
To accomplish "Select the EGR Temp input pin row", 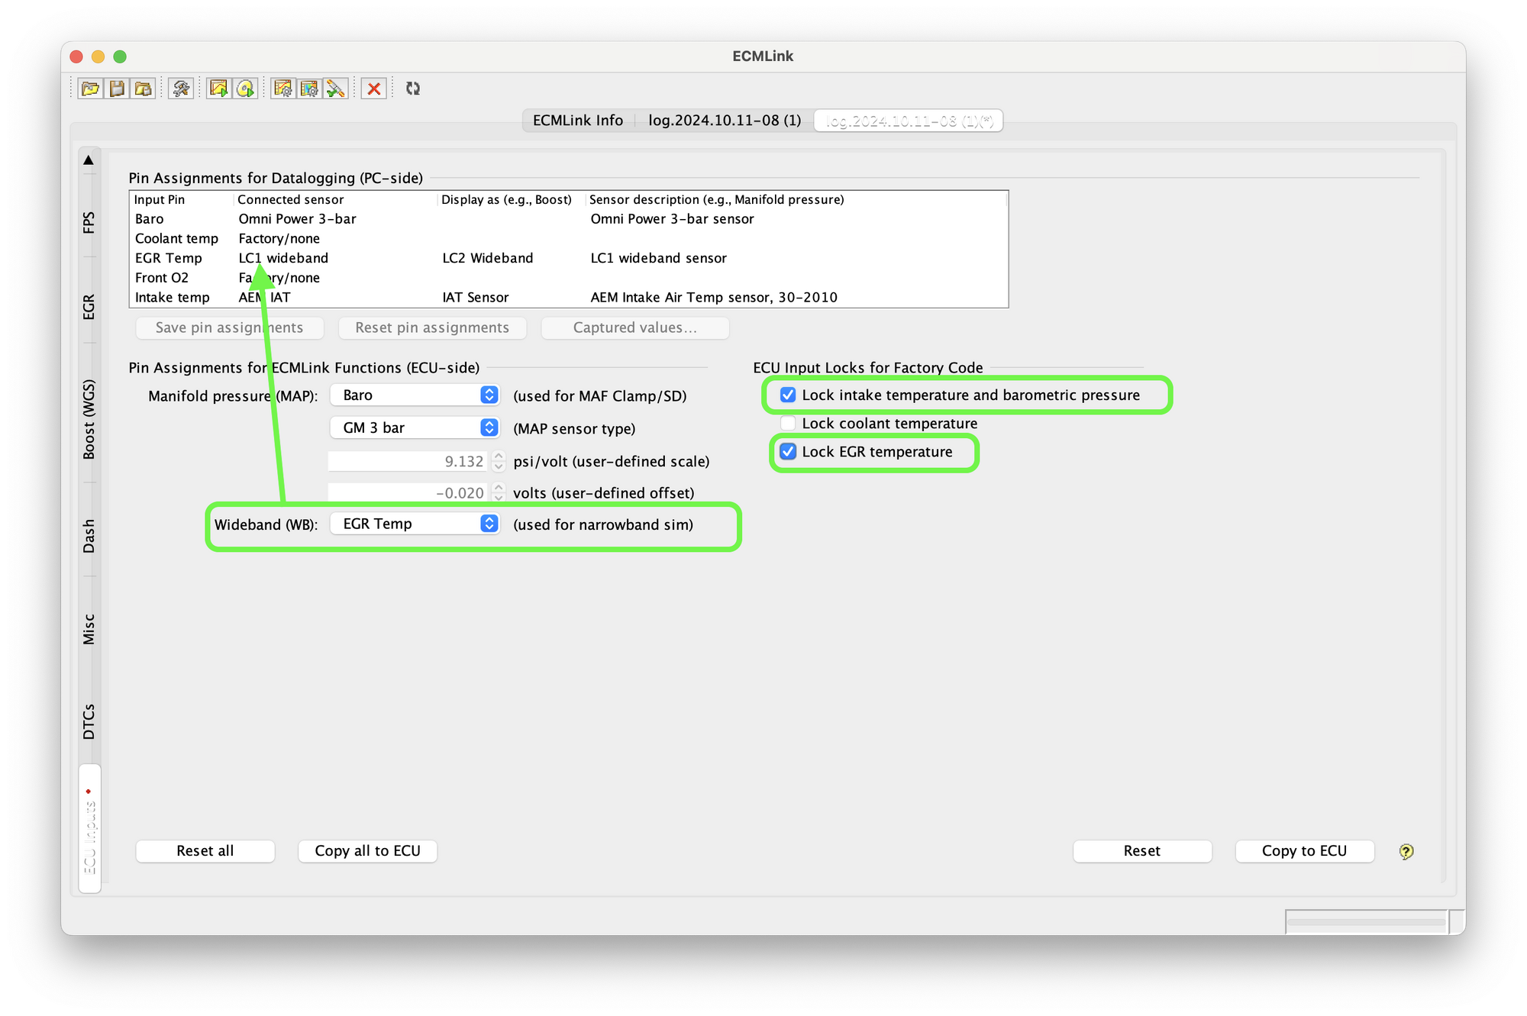I will tap(569, 258).
